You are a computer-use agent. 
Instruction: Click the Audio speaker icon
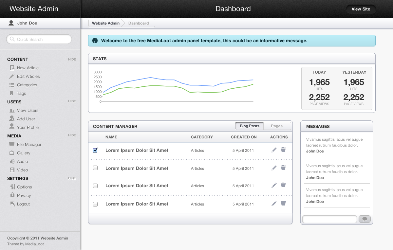[x=12, y=161]
